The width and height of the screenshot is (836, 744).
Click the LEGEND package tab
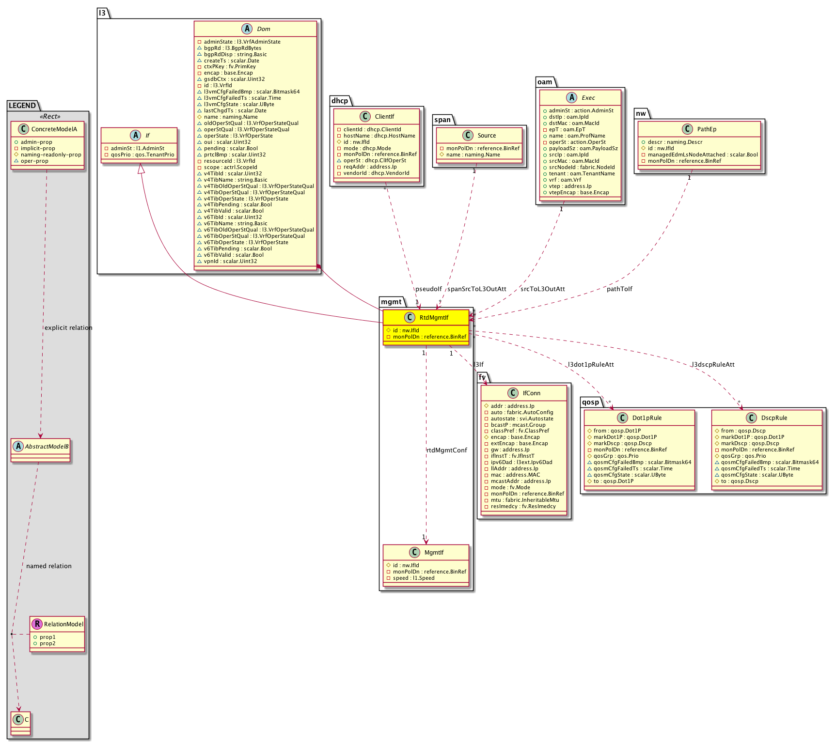[x=22, y=106]
